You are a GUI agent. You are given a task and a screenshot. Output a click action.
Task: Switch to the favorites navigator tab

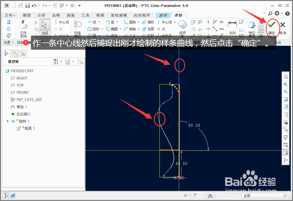[23, 54]
